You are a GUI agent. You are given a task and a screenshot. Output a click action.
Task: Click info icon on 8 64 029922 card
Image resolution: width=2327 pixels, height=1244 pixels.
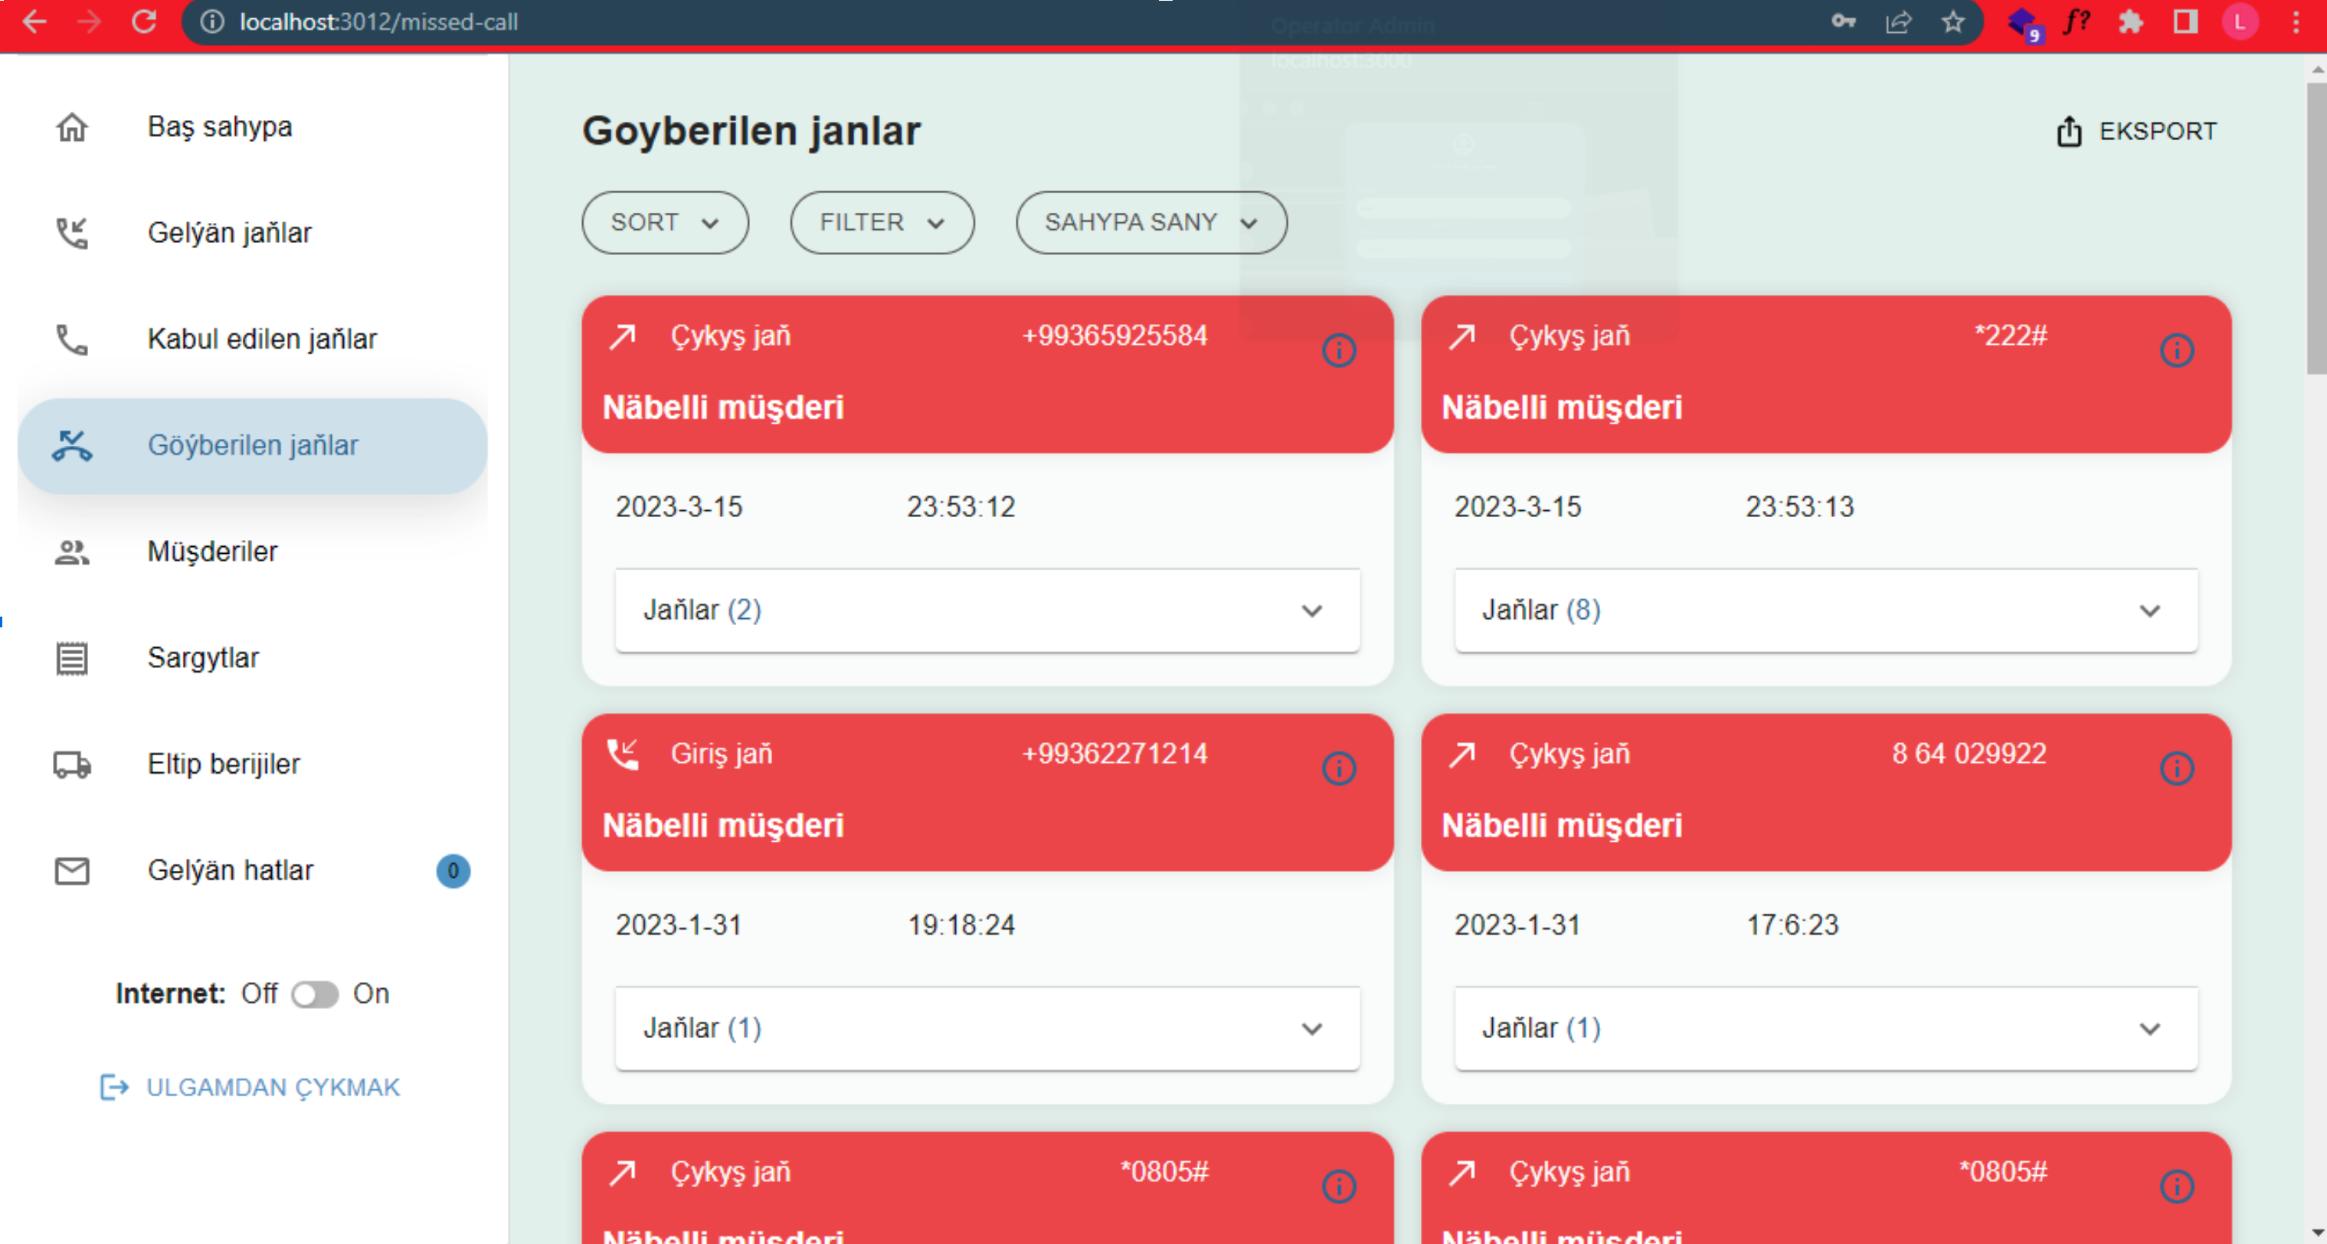tap(2177, 769)
